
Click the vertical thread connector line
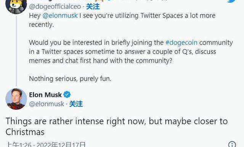[x=16, y=51]
